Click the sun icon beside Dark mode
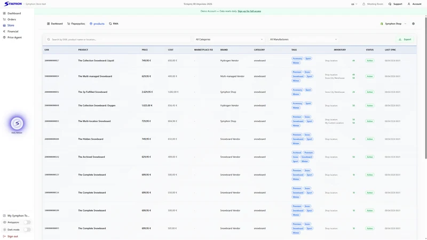The width and height of the screenshot is (427, 240). coord(4,230)
